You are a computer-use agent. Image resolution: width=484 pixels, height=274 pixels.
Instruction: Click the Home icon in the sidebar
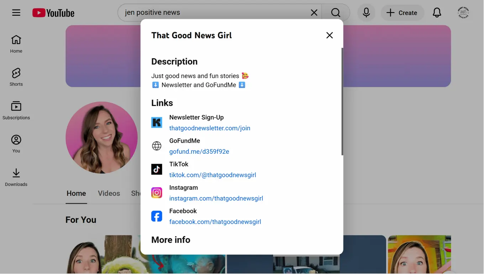coord(16,40)
